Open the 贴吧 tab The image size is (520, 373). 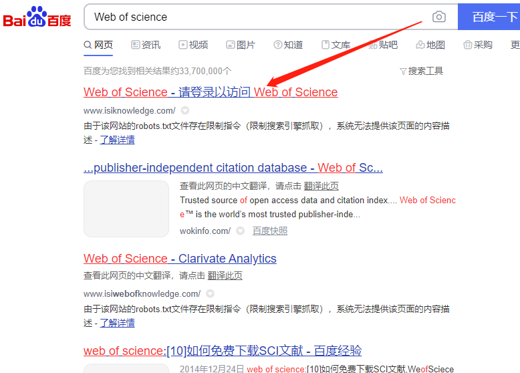click(383, 45)
